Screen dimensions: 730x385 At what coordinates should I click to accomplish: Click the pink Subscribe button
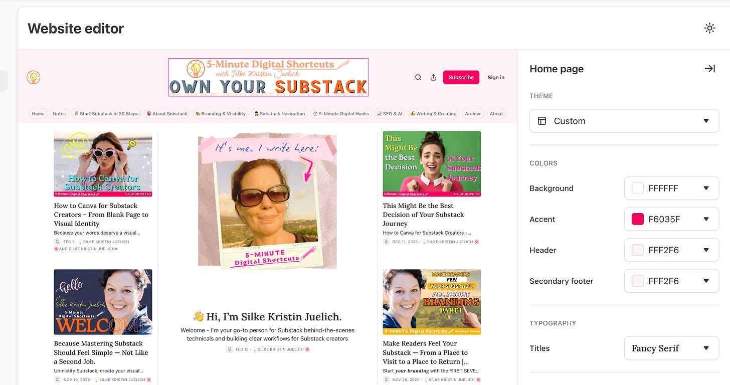(x=461, y=77)
